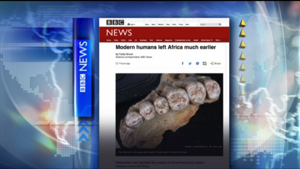Go to the Business section tab
This screenshot has height=169, width=300.
pyautogui.click(x=143, y=40)
